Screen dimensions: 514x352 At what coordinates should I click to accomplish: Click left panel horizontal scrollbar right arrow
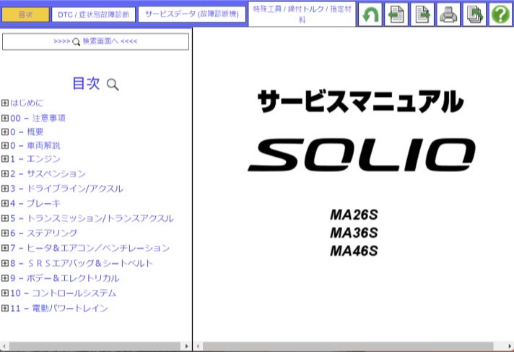click(187, 346)
